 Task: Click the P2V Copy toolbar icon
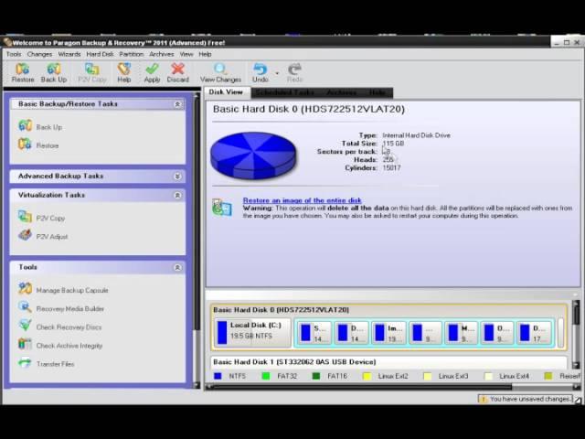pos(92,72)
